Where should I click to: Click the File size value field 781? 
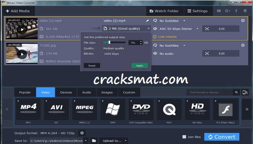[134, 42]
